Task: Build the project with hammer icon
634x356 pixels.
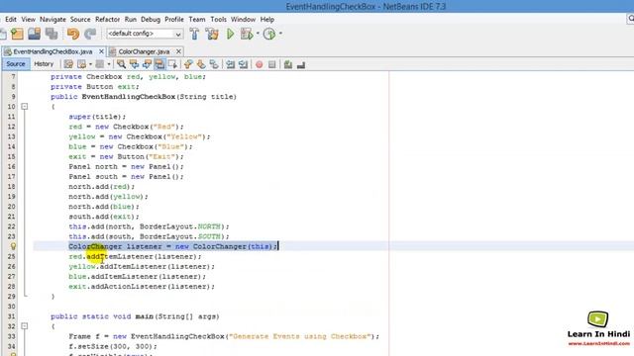Action: [194, 34]
